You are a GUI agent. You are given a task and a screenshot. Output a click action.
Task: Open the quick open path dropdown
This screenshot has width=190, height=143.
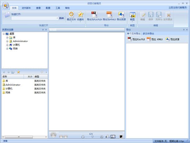click(x=57, y=18)
